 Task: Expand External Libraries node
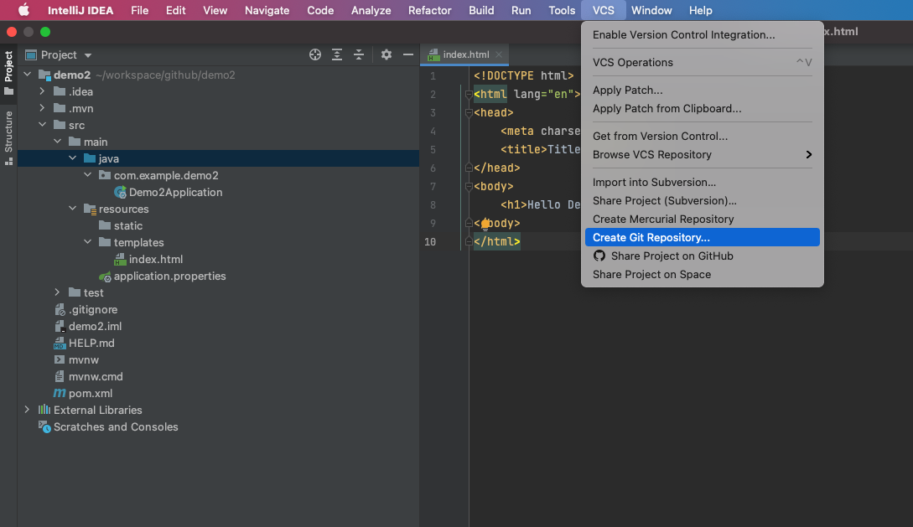click(28, 410)
